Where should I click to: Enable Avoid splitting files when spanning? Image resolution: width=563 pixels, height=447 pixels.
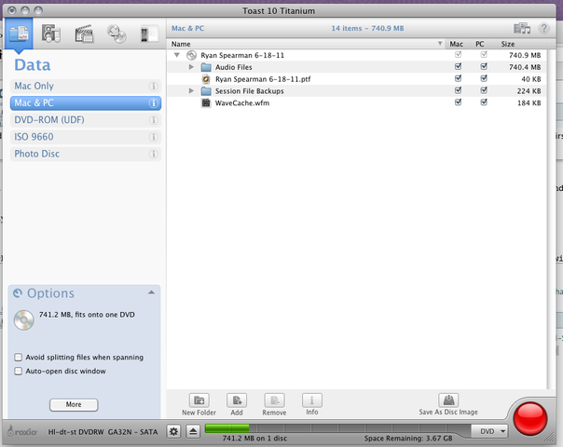19,357
